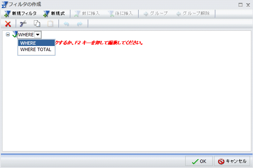
Task: Click the red F2 edit instruction text
Action: (99, 43)
